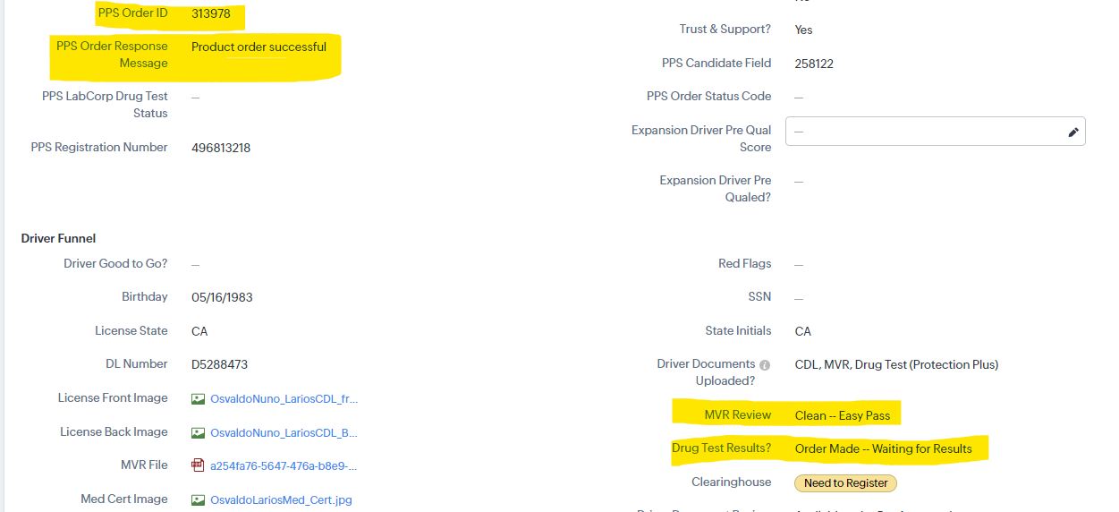
Task: Click the red PDF icon for MVR File
Action: click(x=199, y=465)
